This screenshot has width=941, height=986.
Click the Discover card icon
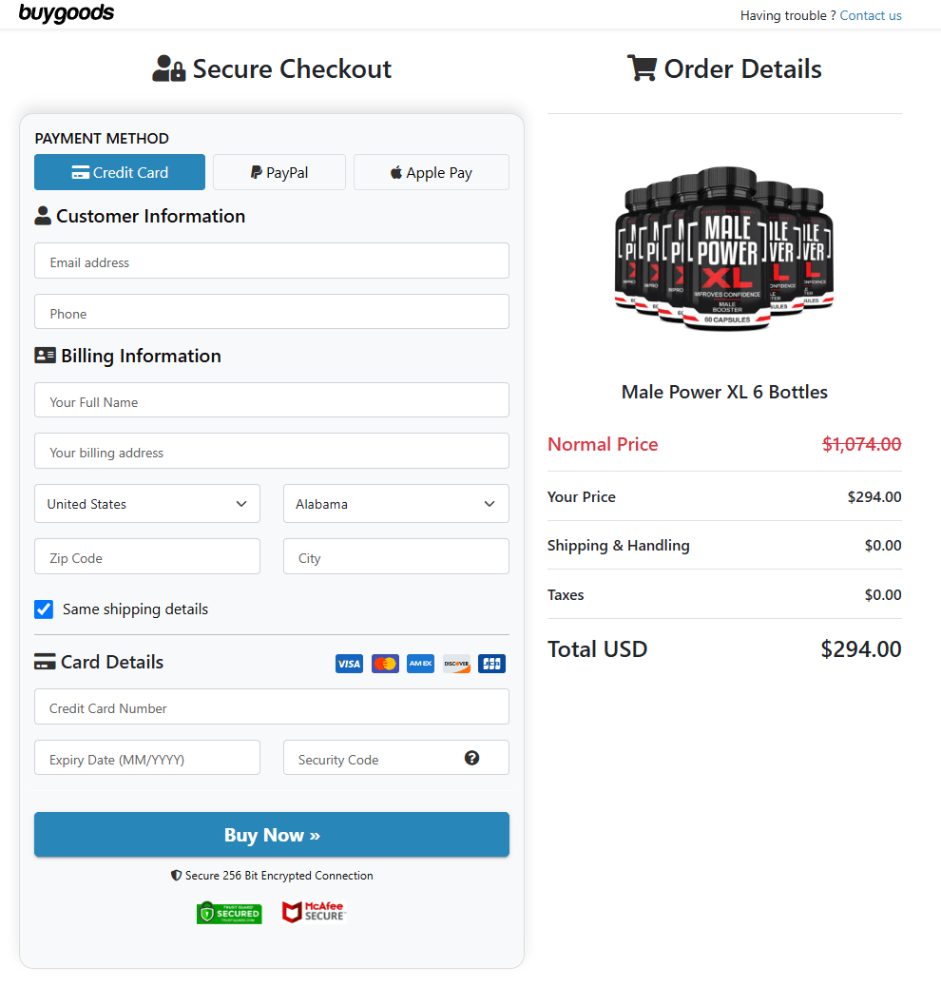[x=455, y=663]
